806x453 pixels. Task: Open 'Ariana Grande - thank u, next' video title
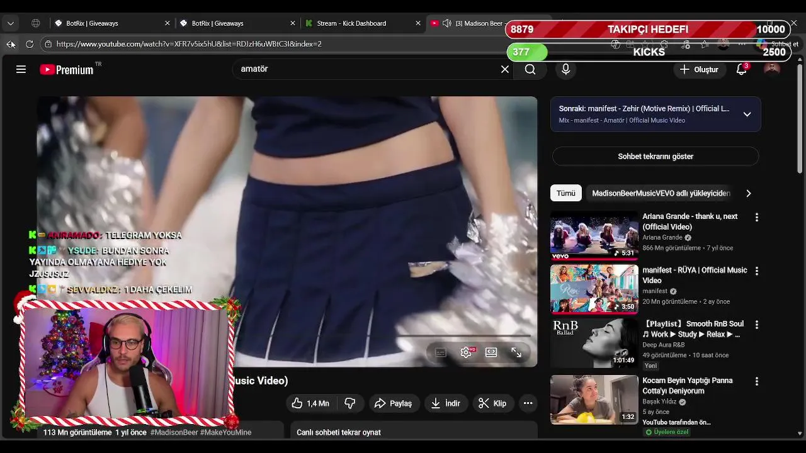(x=690, y=221)
